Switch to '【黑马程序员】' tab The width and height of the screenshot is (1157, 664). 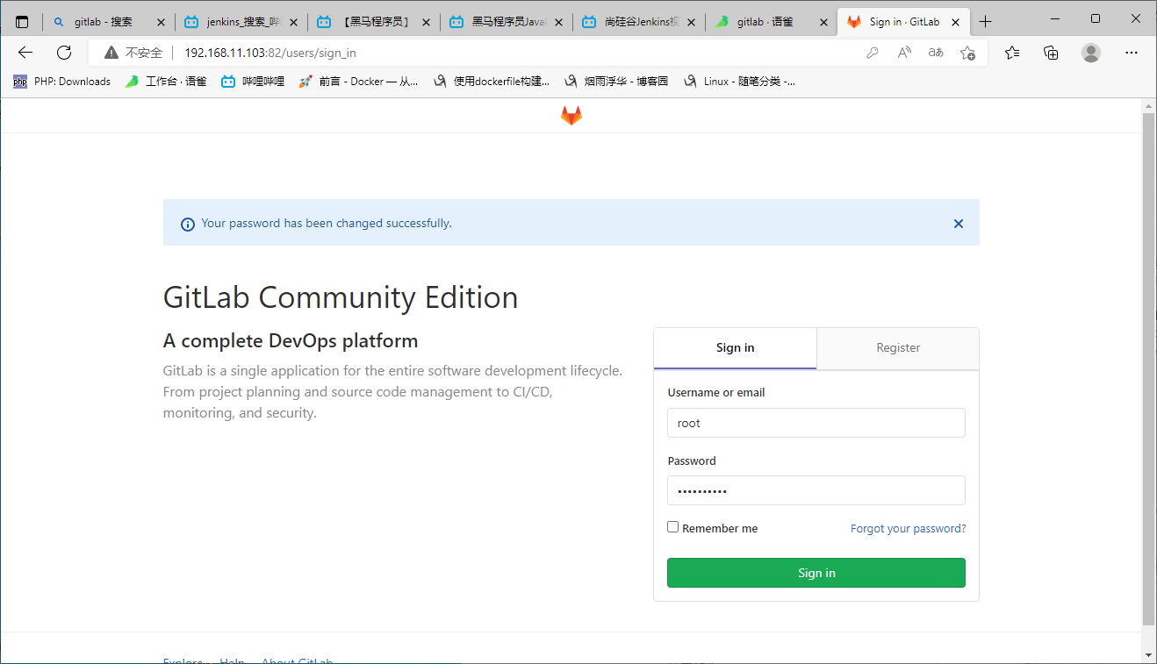373,22
